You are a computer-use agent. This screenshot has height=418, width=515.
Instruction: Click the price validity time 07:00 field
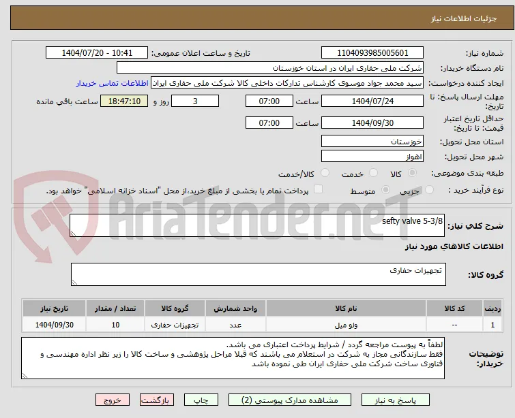[x=269, y=123]
